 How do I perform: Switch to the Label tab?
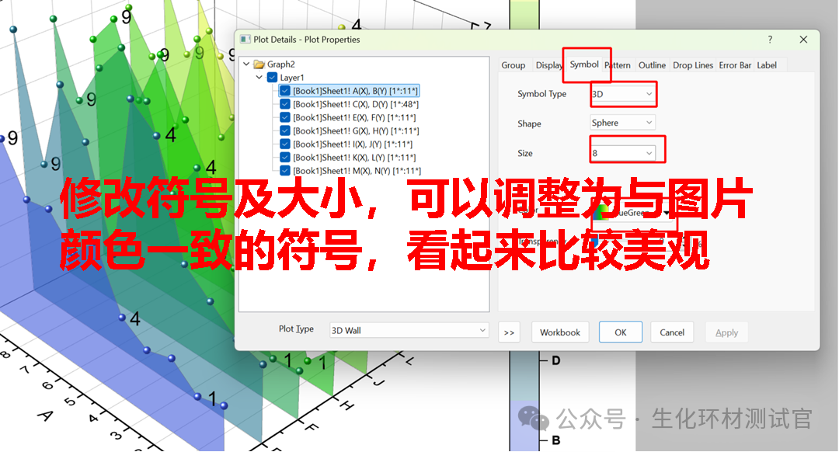coord(766,65)
